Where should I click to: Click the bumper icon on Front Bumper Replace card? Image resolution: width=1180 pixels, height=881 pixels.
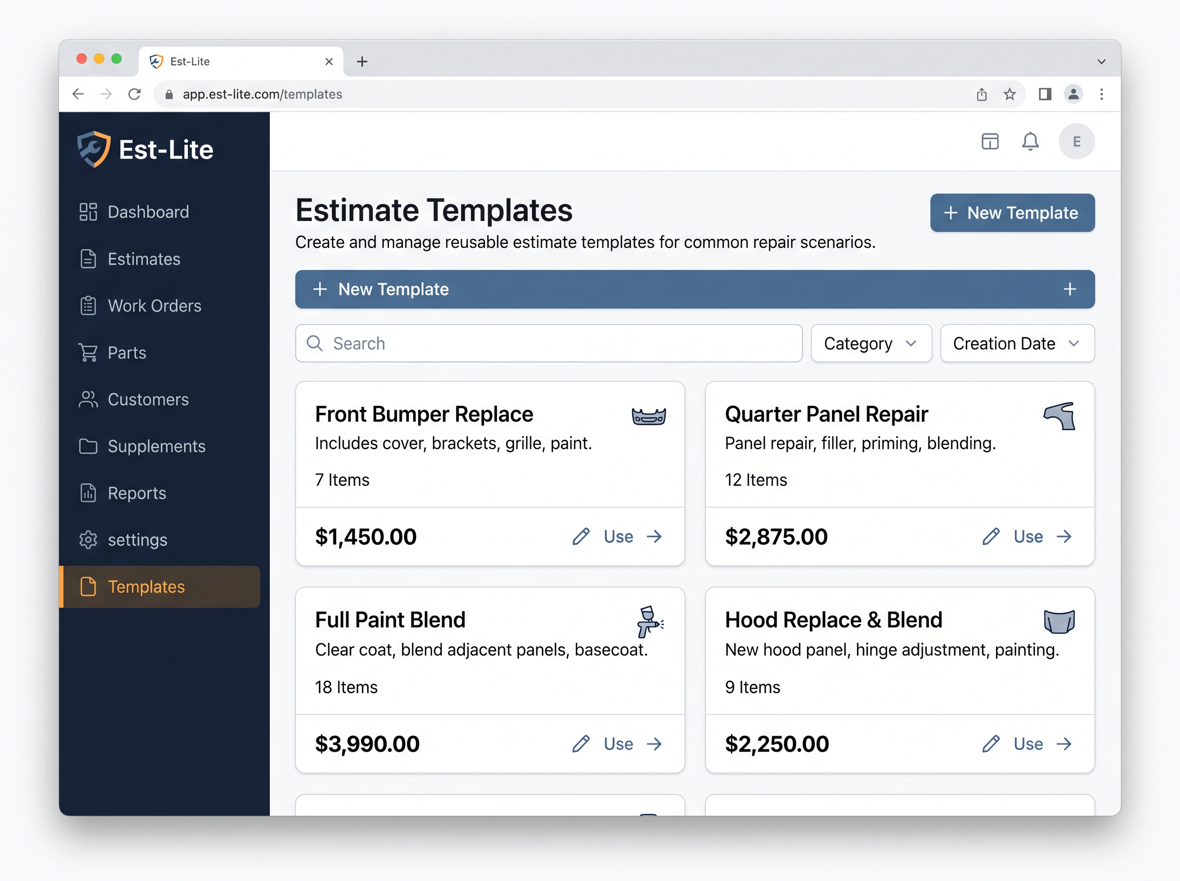click(x=649, y=416)
